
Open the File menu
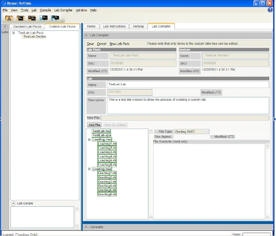[x=5, y=10]
